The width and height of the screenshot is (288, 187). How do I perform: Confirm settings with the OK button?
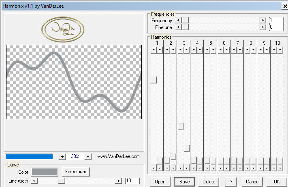276,182
